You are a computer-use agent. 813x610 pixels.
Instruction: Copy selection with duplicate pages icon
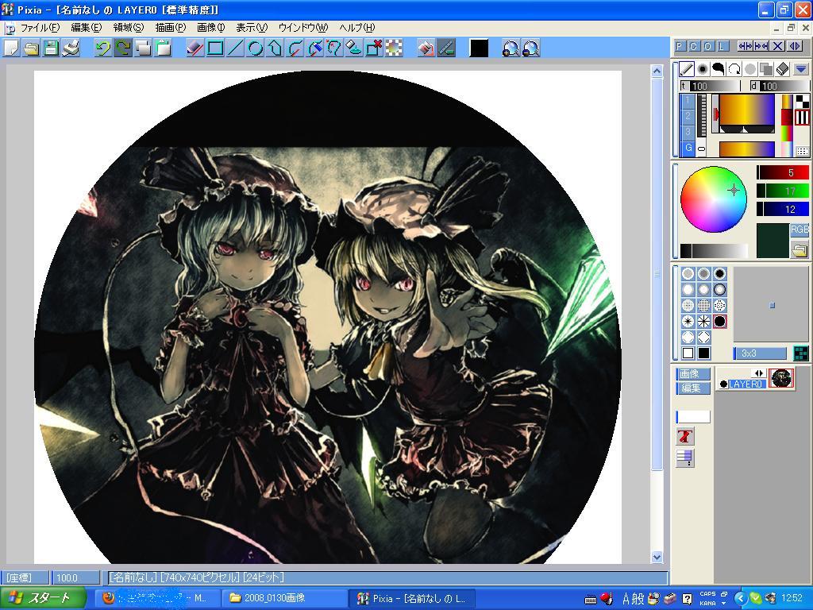pyautogui.click(x=143, y=48)
